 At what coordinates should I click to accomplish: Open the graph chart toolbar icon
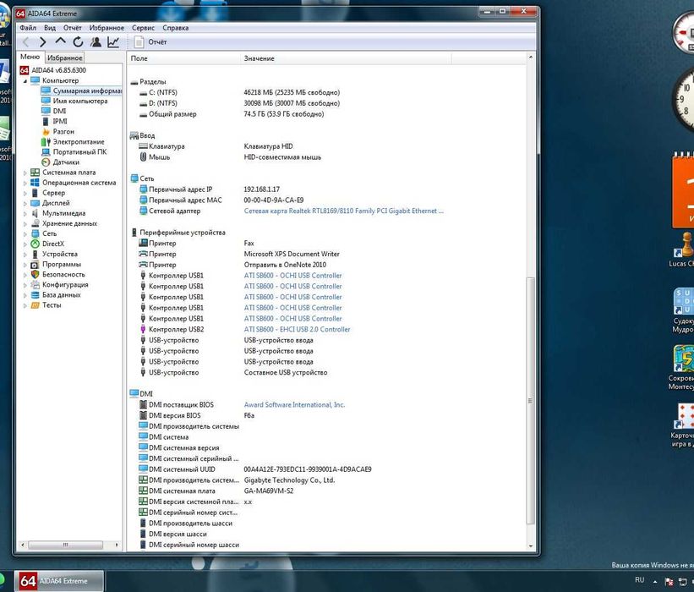coord(113,42)
